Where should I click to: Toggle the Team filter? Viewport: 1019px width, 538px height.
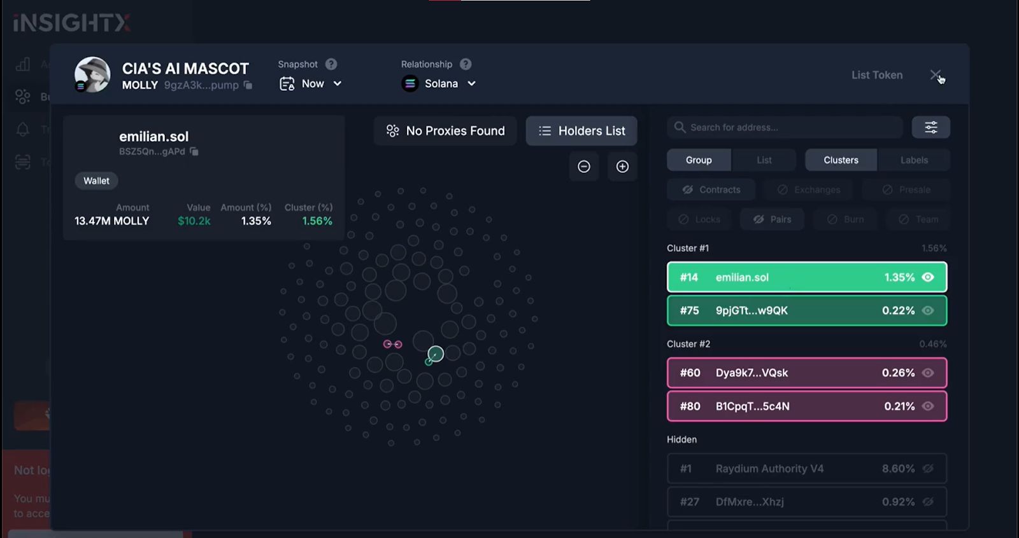918,219
